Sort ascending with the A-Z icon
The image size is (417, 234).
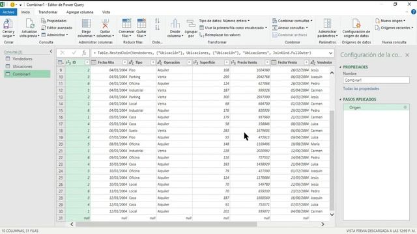click(157, 21)
